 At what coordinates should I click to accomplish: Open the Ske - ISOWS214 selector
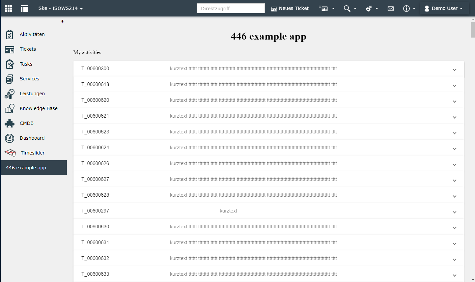[60, 8]
